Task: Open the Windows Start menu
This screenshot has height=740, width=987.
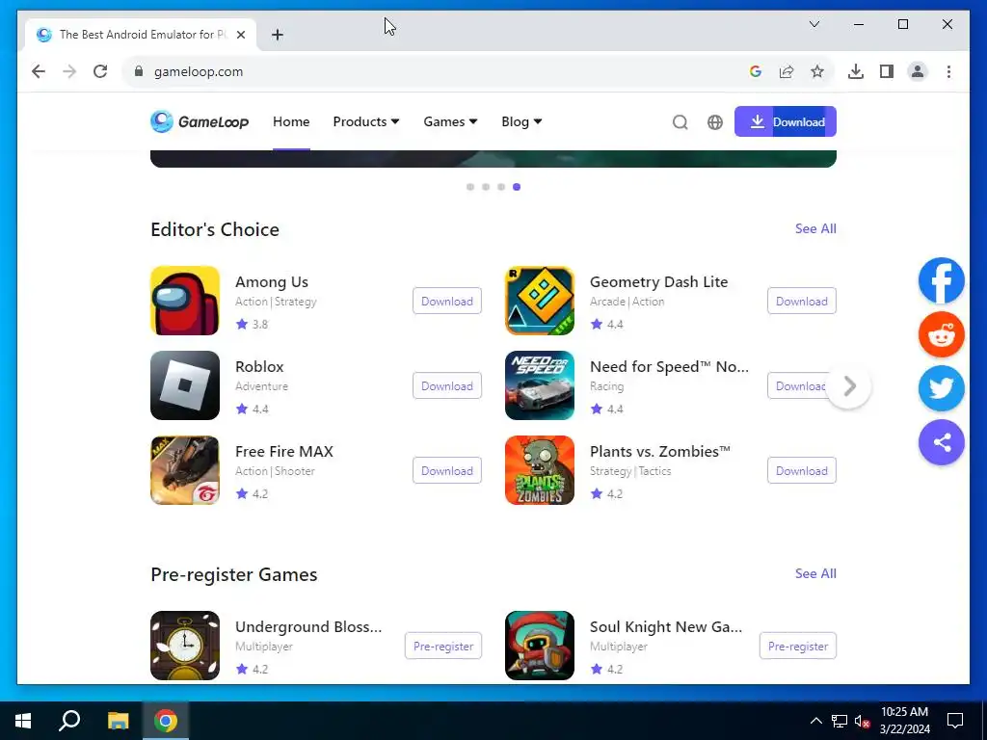Action: [23, 721]
